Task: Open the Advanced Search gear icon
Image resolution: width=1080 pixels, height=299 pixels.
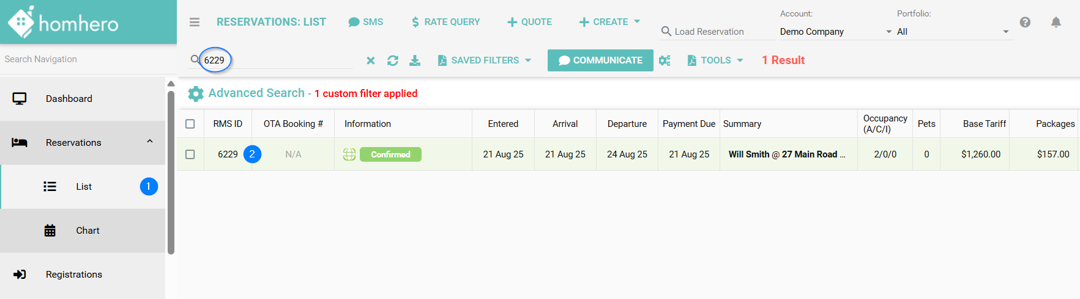Action: click(x=196, y=93)
